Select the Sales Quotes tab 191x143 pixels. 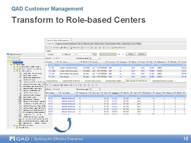point(88,43)
